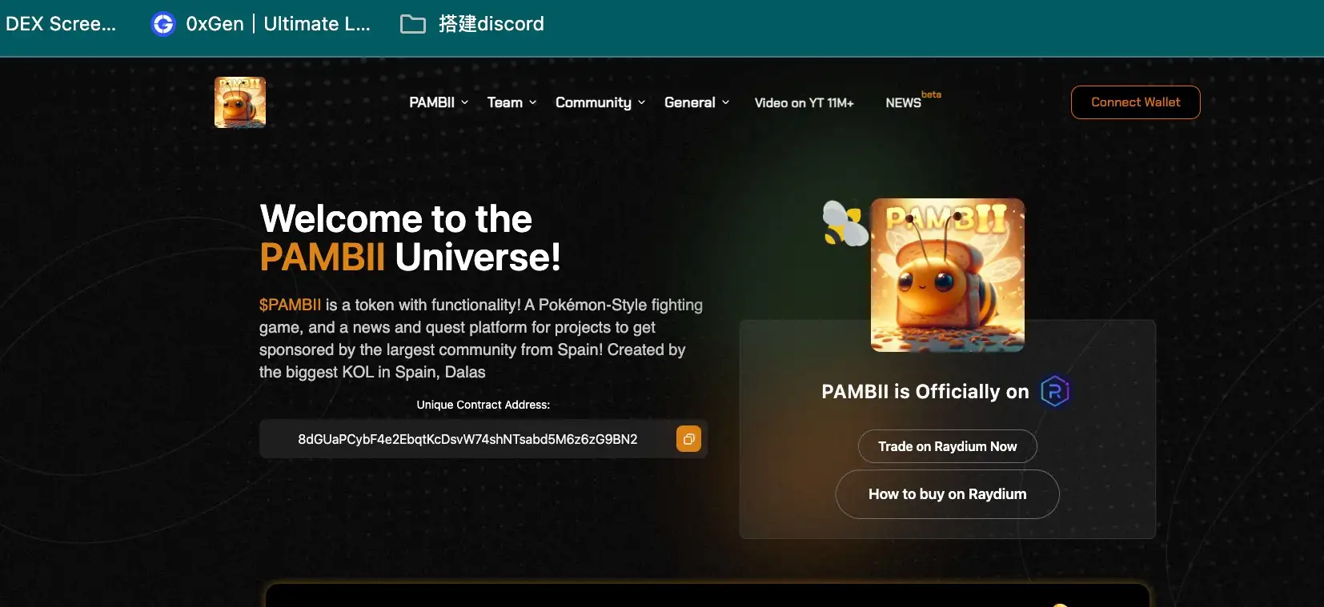Screen dimensions: 1324x607
Task: Expand the Team dropdown menu
Action: (512, 102)
